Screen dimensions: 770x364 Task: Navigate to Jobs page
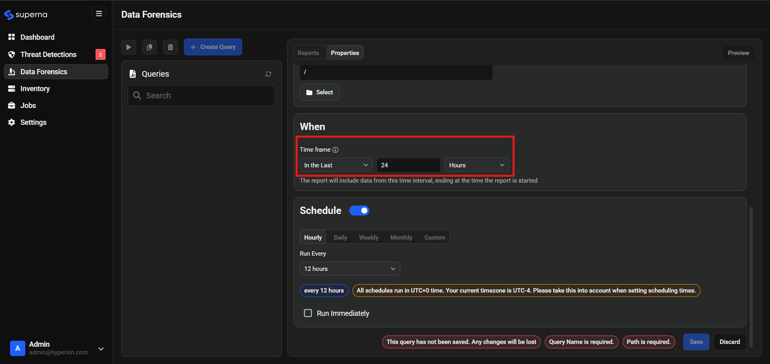56,106
